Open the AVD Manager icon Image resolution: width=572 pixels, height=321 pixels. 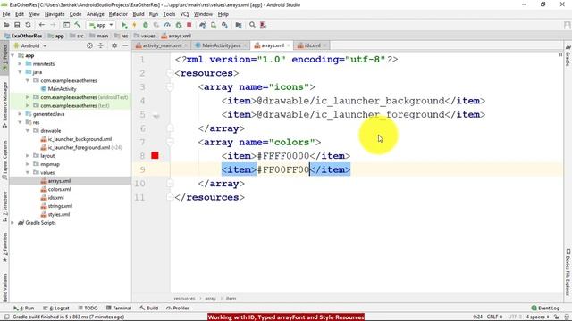pos(214,25)
